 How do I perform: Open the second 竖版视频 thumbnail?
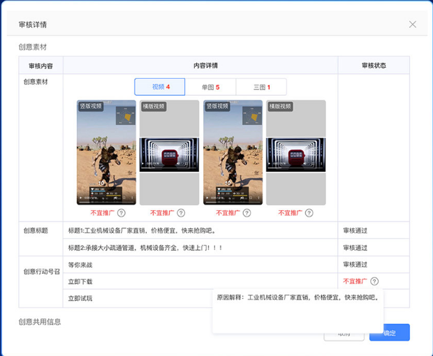[x=233, y=151]
